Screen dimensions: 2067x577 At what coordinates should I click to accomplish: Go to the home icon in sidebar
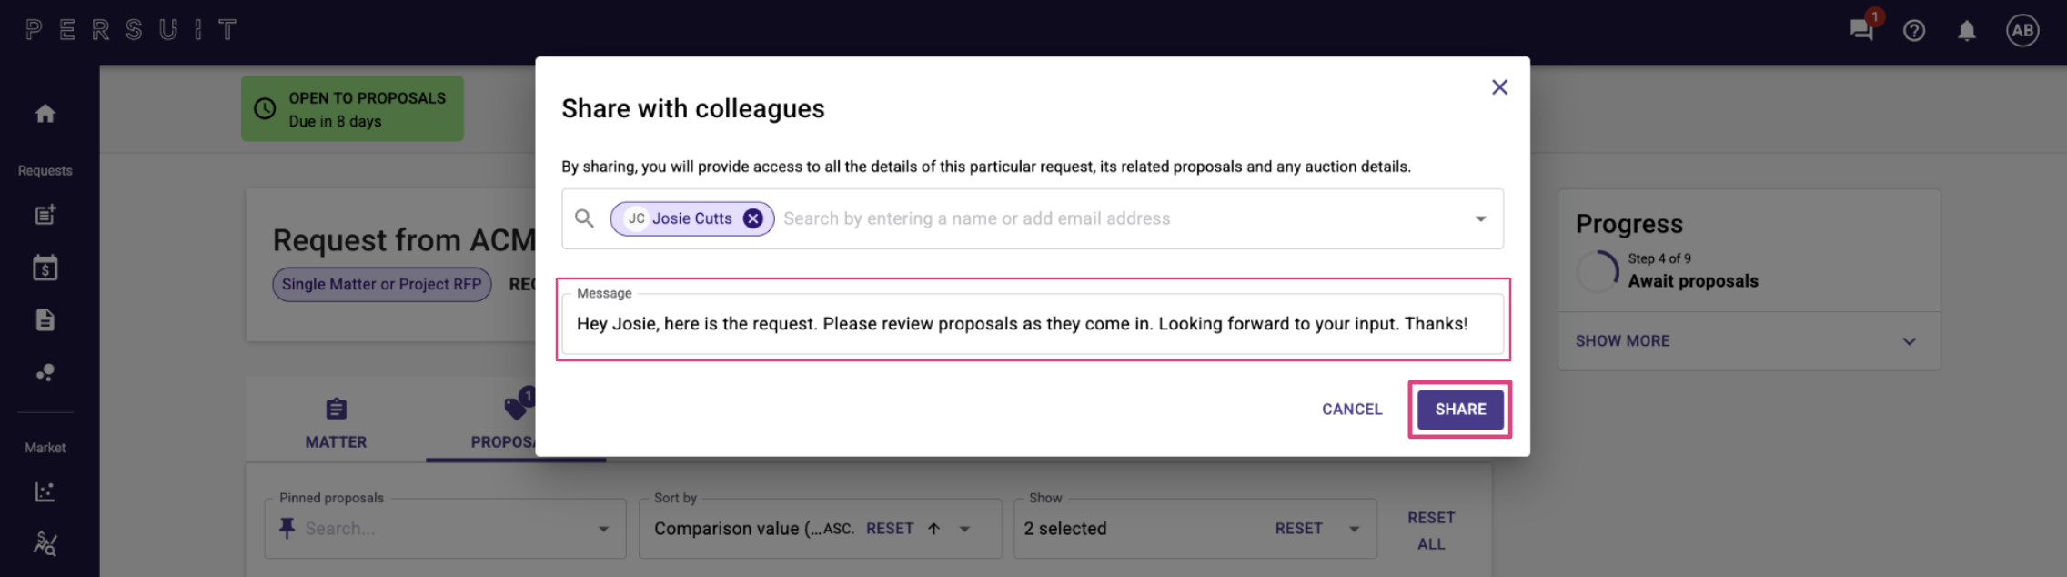[45, 114]
